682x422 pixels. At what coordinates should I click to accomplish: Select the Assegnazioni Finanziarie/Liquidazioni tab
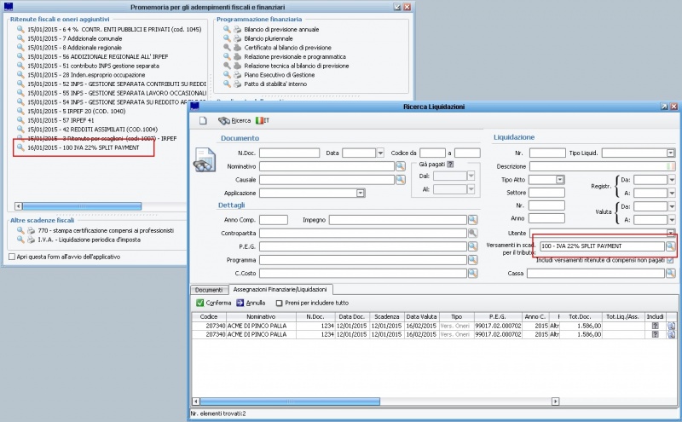(279, 290)
